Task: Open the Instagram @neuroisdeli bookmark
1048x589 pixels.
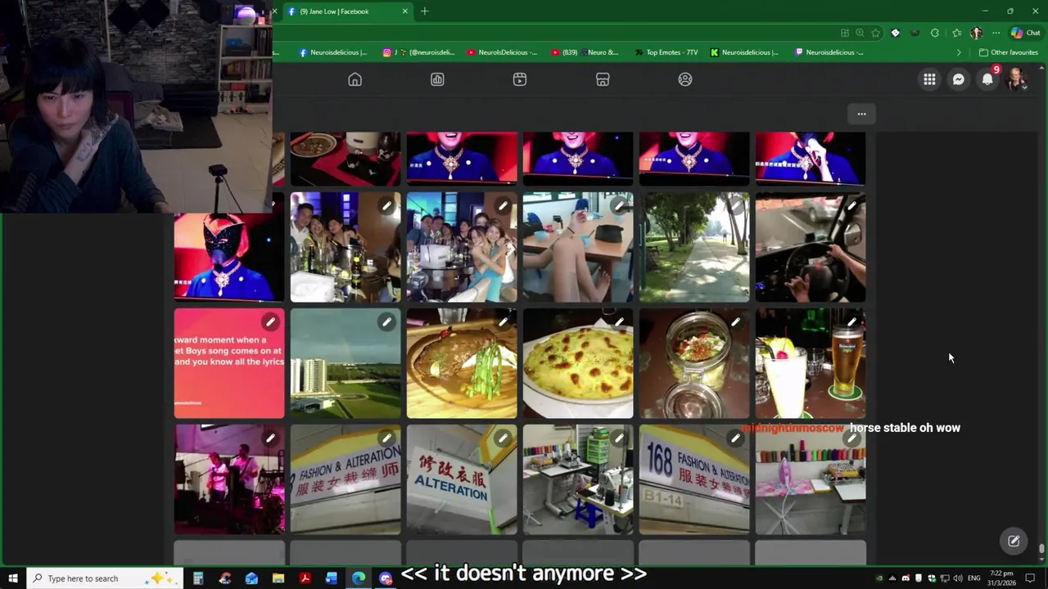Action: click(418, 52)
